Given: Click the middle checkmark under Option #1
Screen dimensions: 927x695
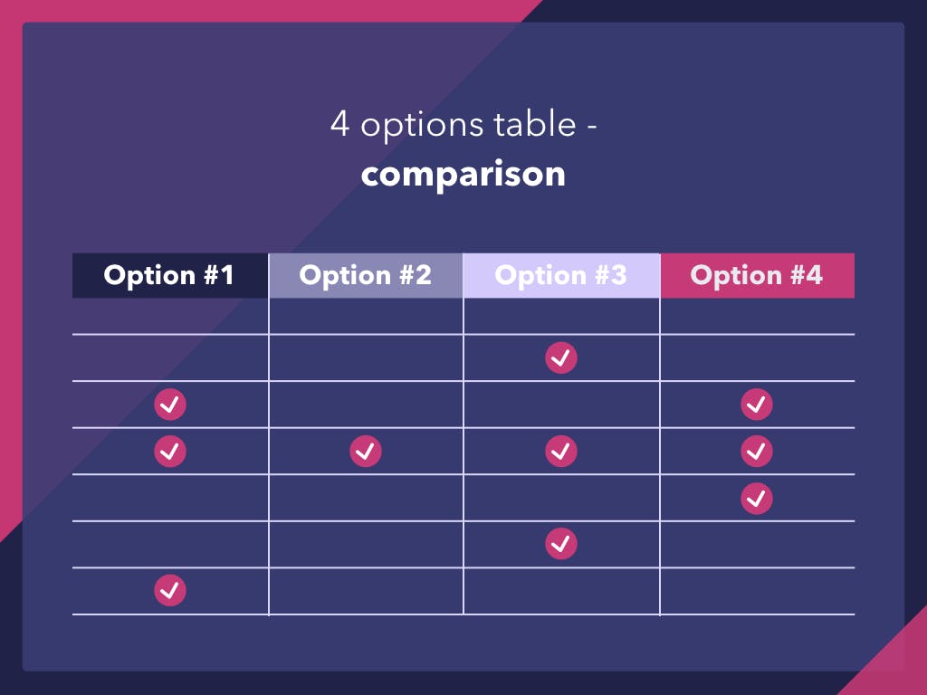Looking at the screenshot, I should click(170, 451).
